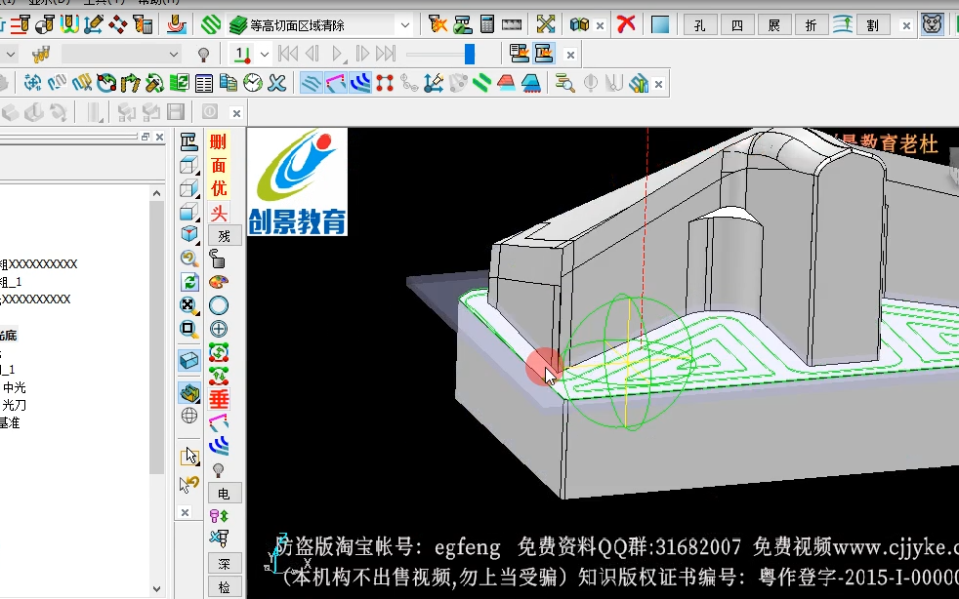Toggle the shaded block display icon
959x599 pixels.
189,361
